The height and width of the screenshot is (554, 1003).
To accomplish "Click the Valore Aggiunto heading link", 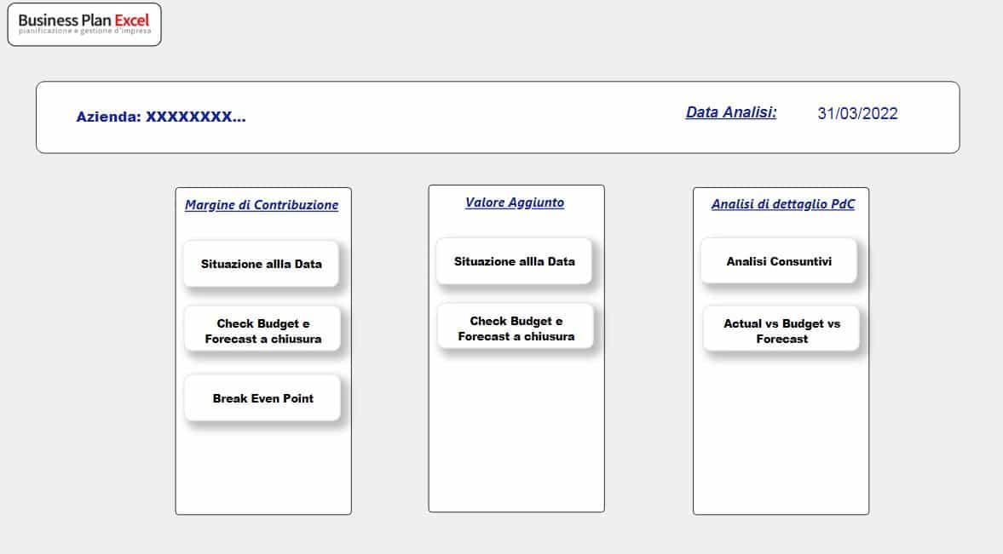I will pyautogui.click(x=515, y=203).
